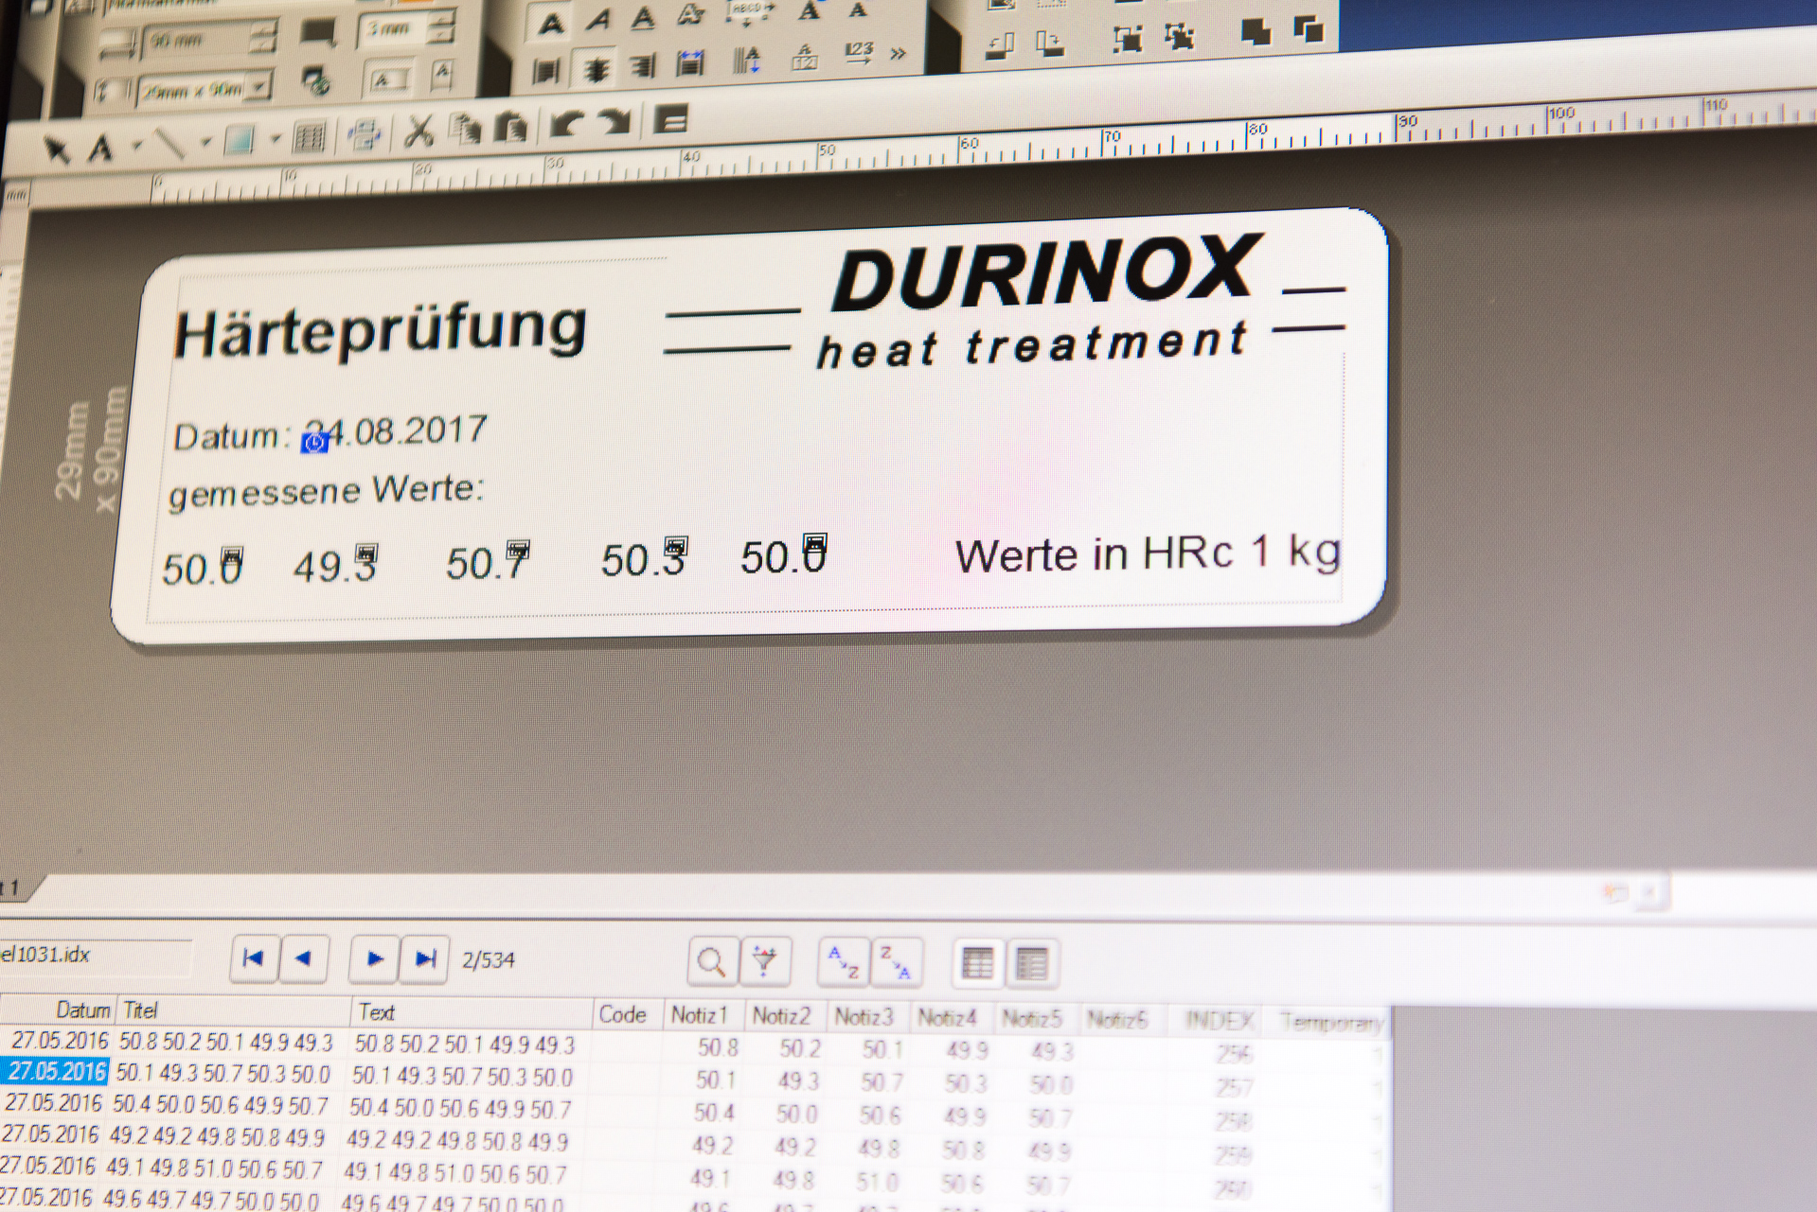The height and width of the screenshot is (1212, 1817).
Task: Select the DURINOX logo on the label
Action: (x=1046, y=273)
